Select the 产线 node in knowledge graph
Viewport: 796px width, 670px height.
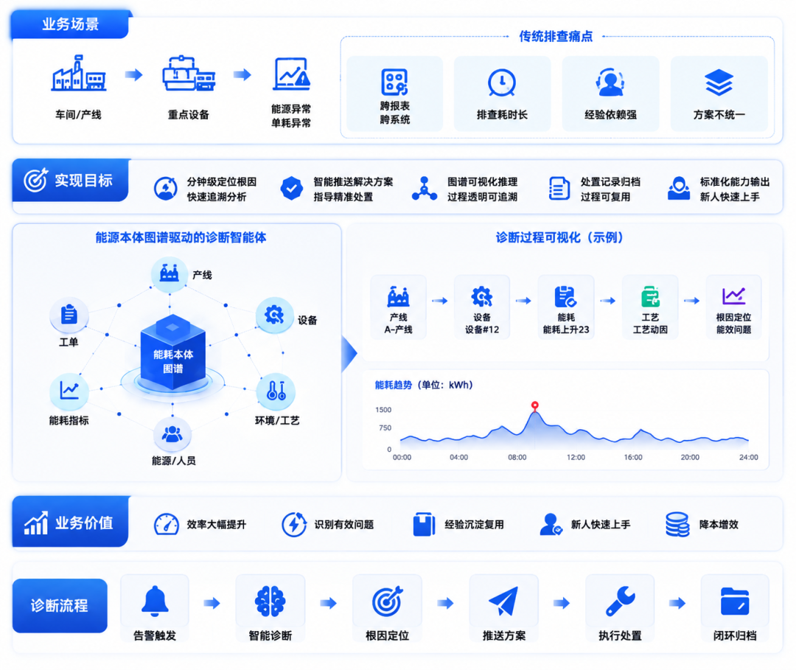(x=169, y=274)
